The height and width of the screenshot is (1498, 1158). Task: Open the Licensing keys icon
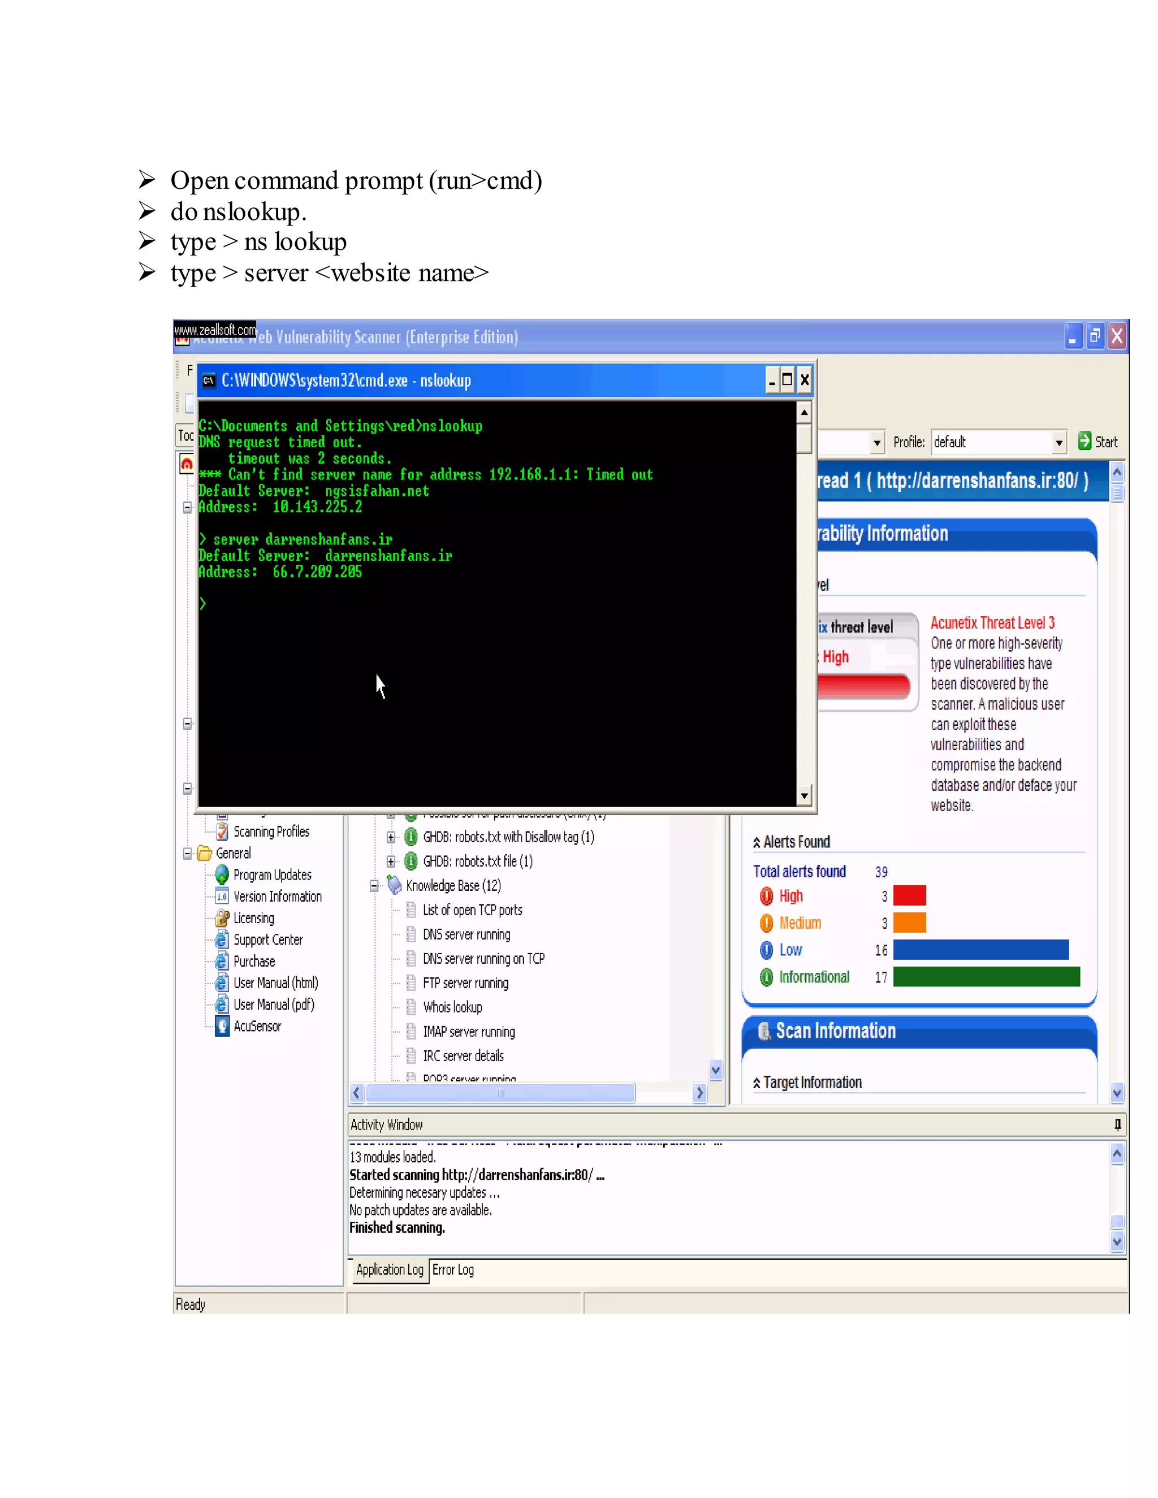222,917
